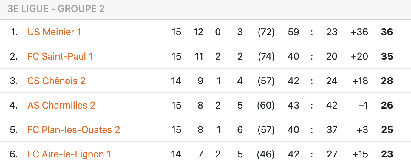Select the CS Chênois 2 team link
This screenshot has height=164, width=411.
(56, 81)
